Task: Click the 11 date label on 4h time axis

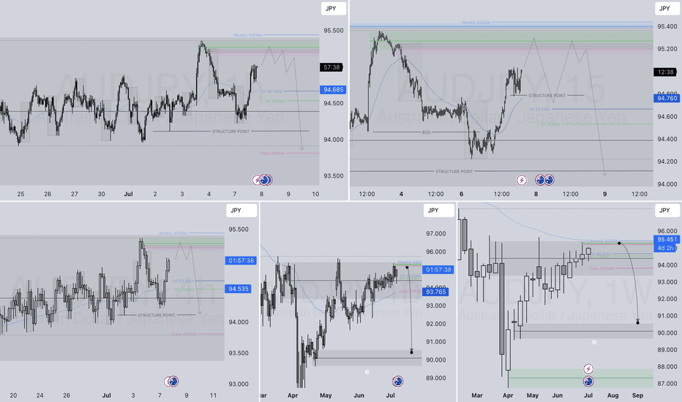Action: pyautogui.click(x=213, y=395)
